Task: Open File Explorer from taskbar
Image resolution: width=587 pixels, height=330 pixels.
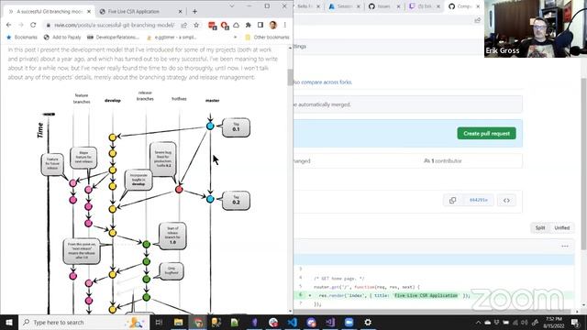Action: [x=178, y=322]
